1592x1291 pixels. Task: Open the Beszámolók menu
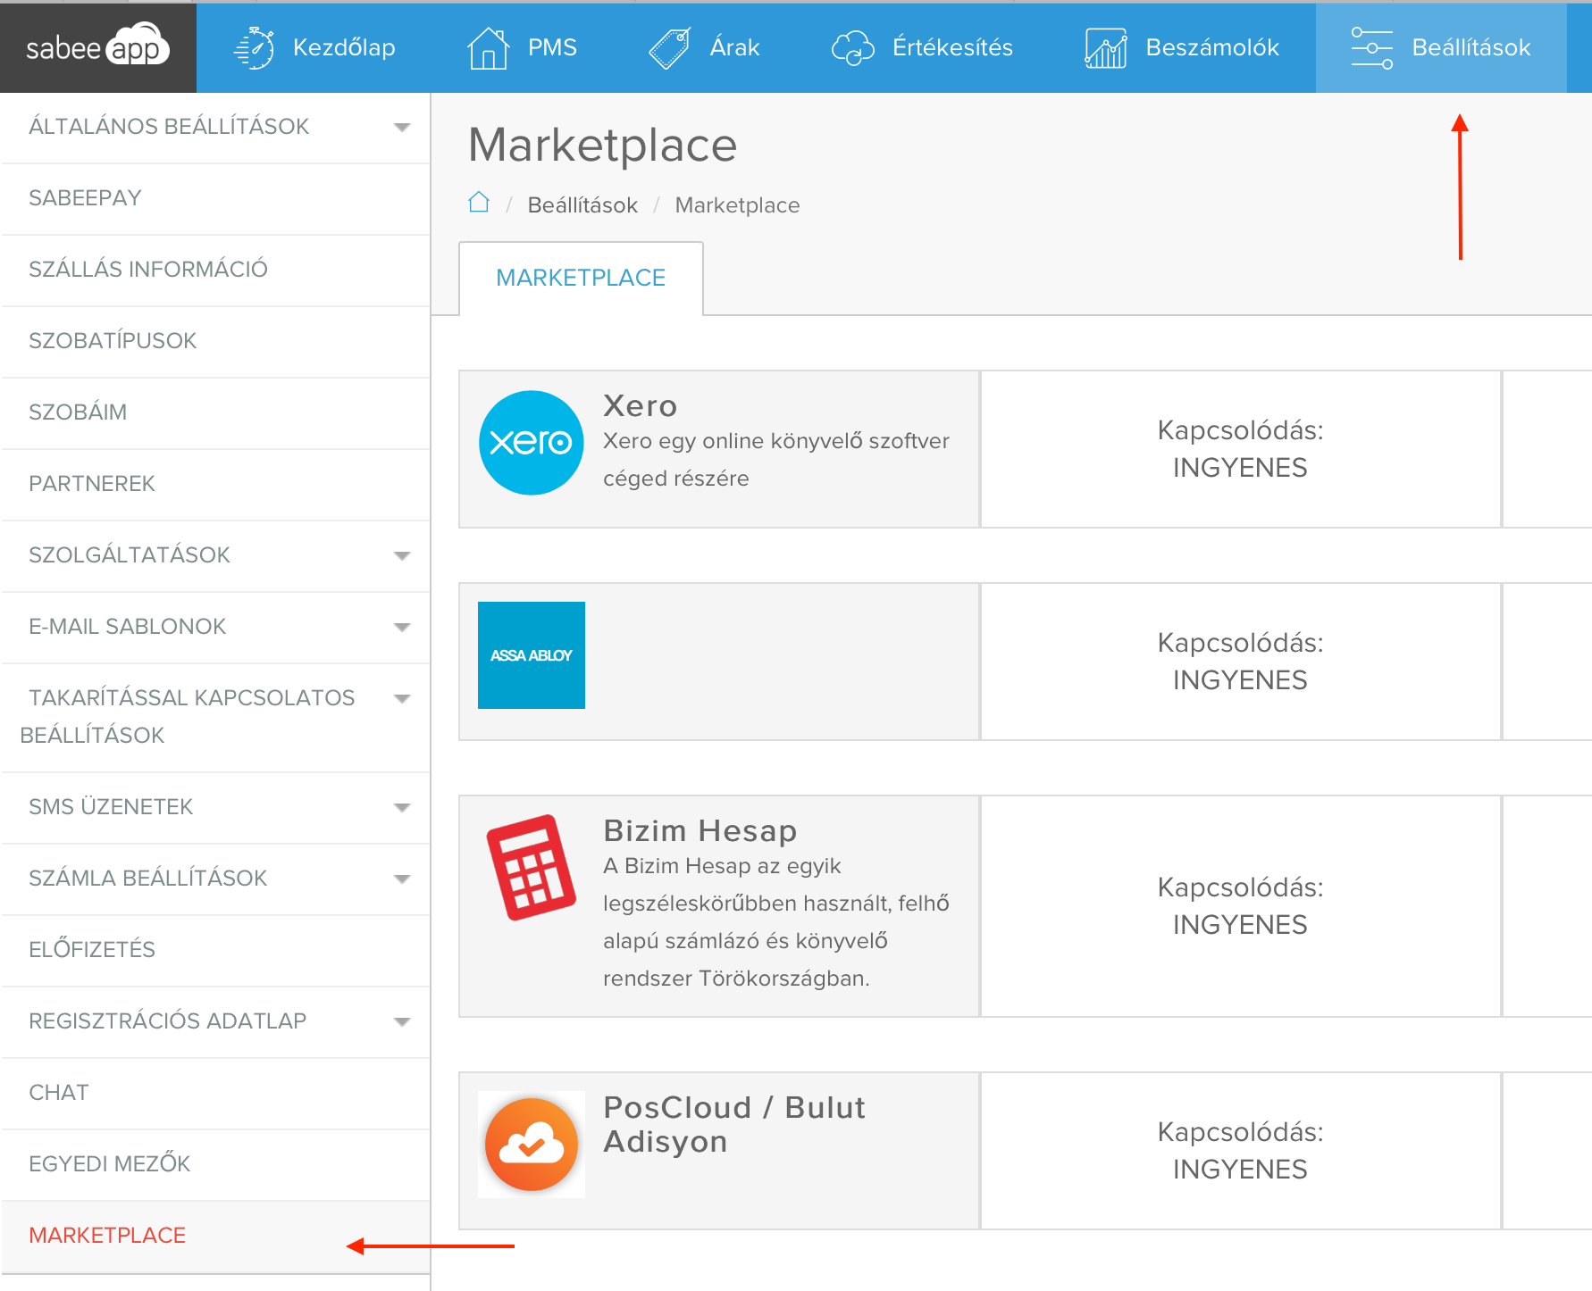[1182, 47]
